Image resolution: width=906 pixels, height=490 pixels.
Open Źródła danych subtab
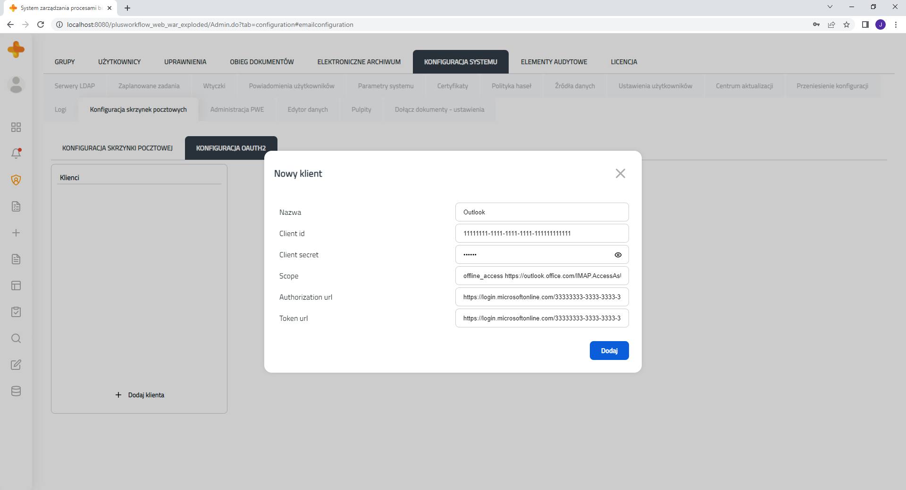coord(575,86)
